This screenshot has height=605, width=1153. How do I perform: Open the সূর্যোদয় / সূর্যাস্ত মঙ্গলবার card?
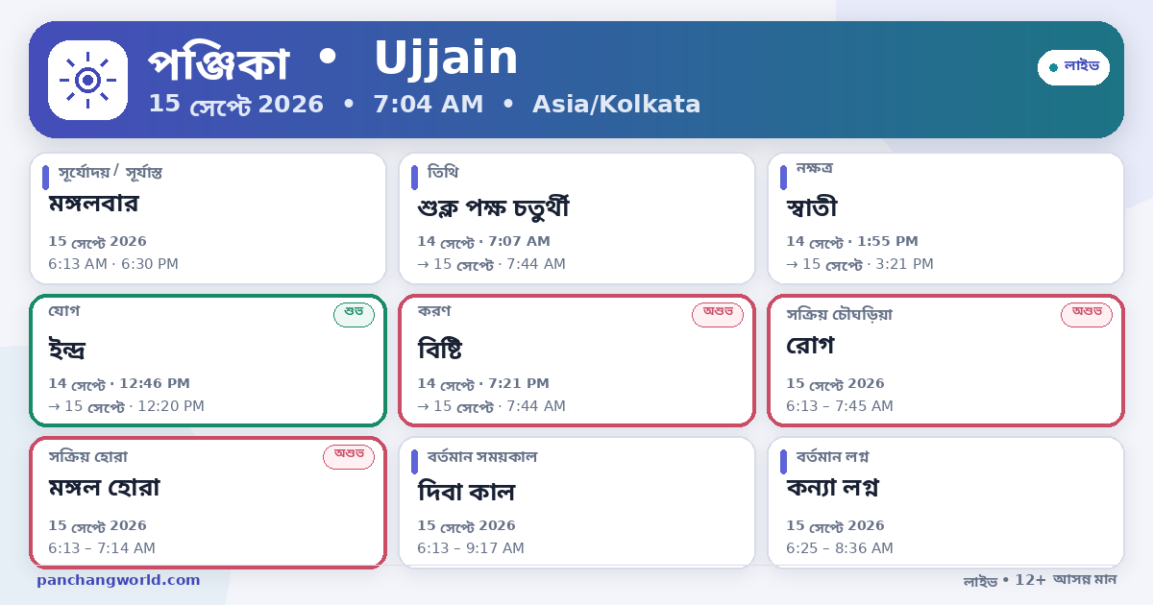208,218
